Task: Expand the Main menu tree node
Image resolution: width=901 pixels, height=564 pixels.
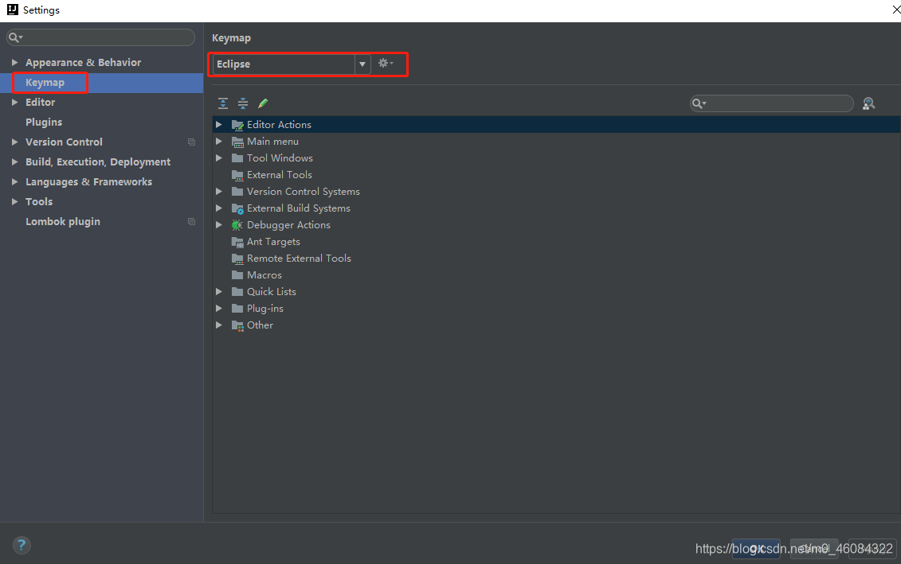Action: 219,141
